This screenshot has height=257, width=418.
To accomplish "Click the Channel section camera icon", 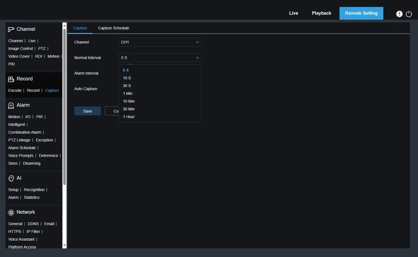I will pyautogui.click(x=11, y=29).
